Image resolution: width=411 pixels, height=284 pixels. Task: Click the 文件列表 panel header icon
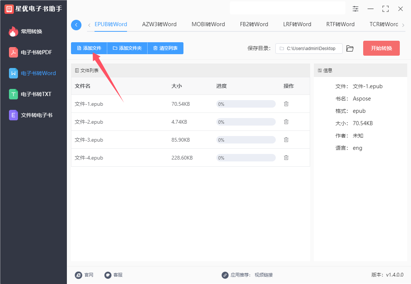(77, 71)
